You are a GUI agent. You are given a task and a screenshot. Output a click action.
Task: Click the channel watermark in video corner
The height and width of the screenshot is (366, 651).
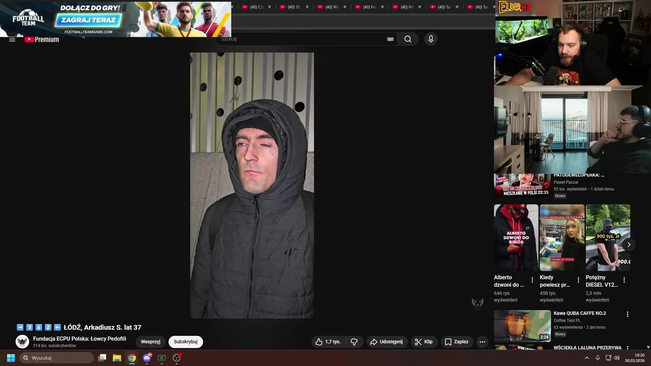[477, 303]
